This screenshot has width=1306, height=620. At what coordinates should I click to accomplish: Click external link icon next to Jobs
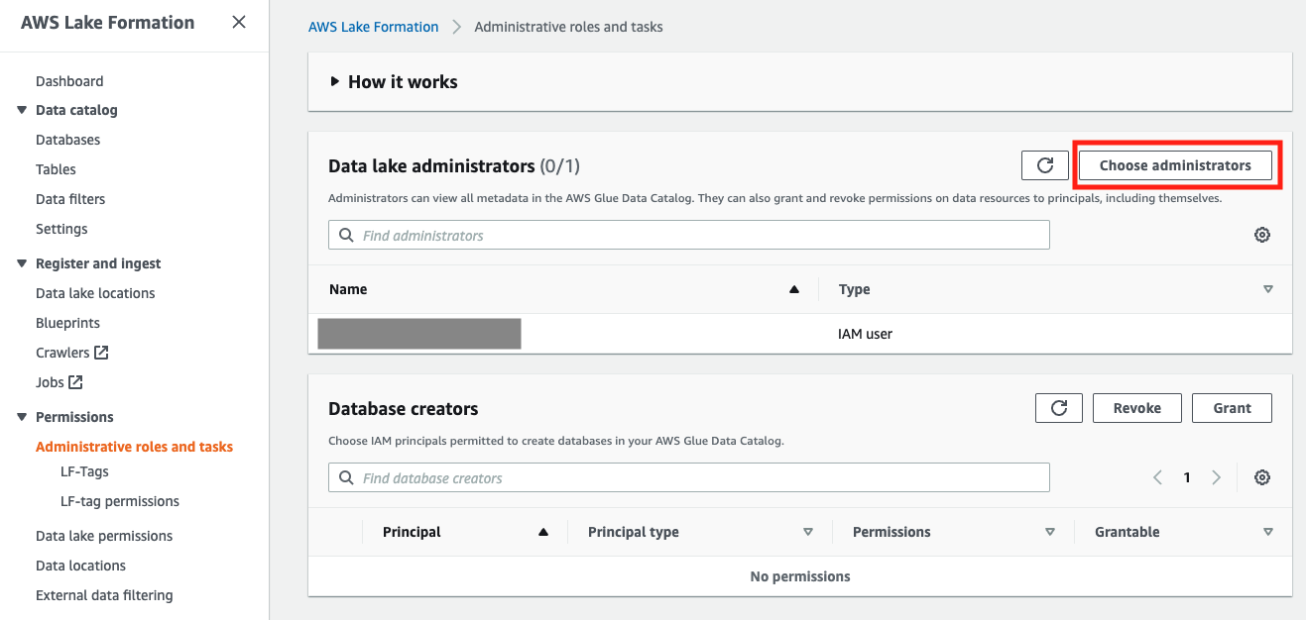click(x=75, y=382)
